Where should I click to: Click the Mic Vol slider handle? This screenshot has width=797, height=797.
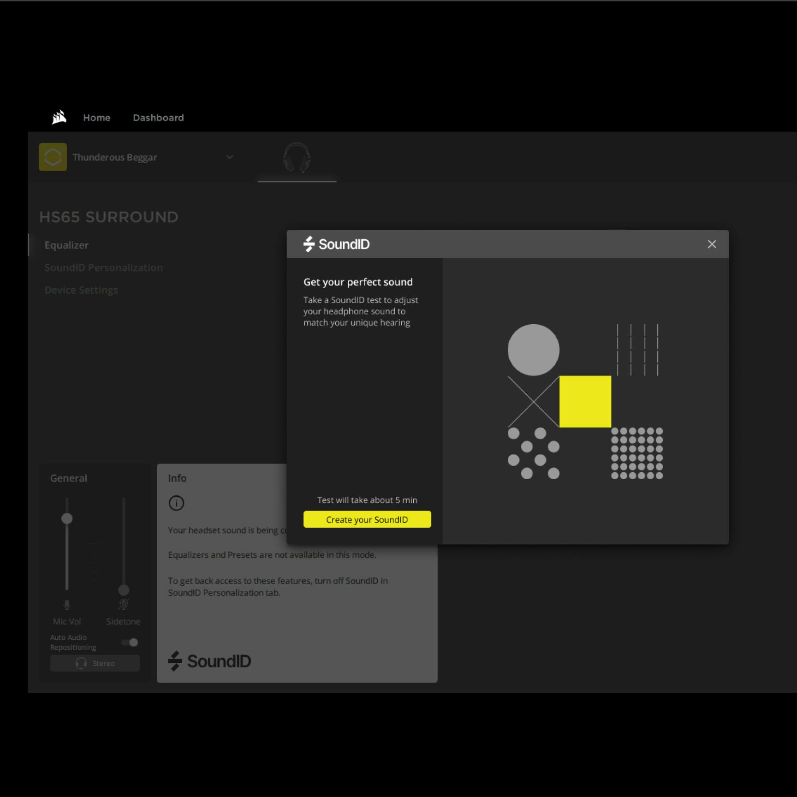pyautogui.click(x=67, y=518)
